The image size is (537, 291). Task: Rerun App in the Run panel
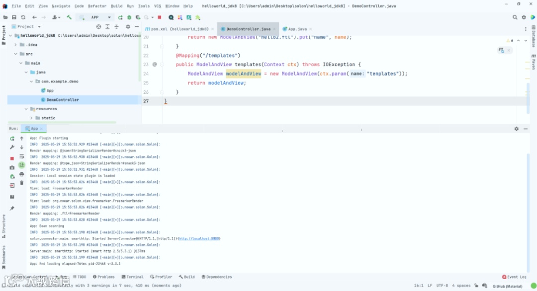click(12, 139)
